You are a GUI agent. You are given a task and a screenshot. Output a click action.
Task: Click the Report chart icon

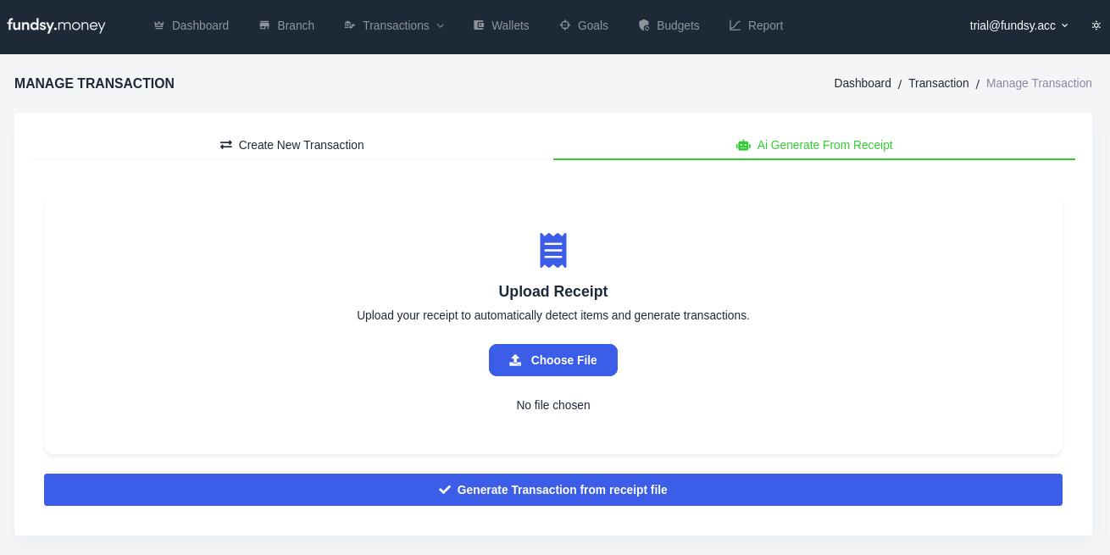click(x=735, y=25)
